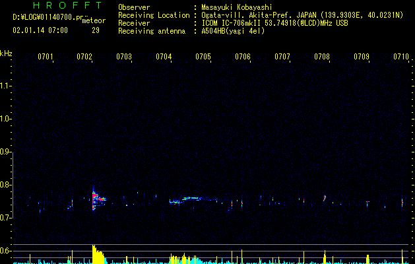Click the 'Receiving antenna' label
The width and height of the screenshot is (415, 264).
152,31
